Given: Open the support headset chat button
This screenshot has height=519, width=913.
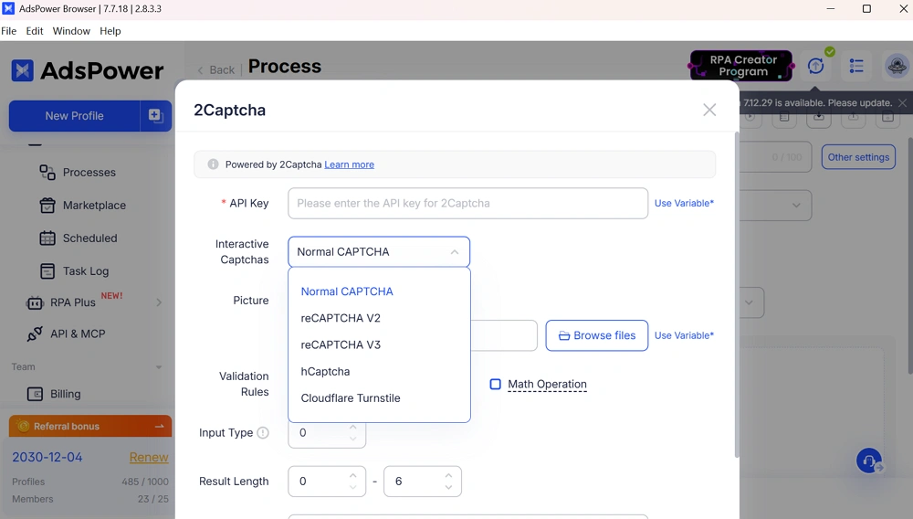Looking at the screenshot, I should [869, 461].
